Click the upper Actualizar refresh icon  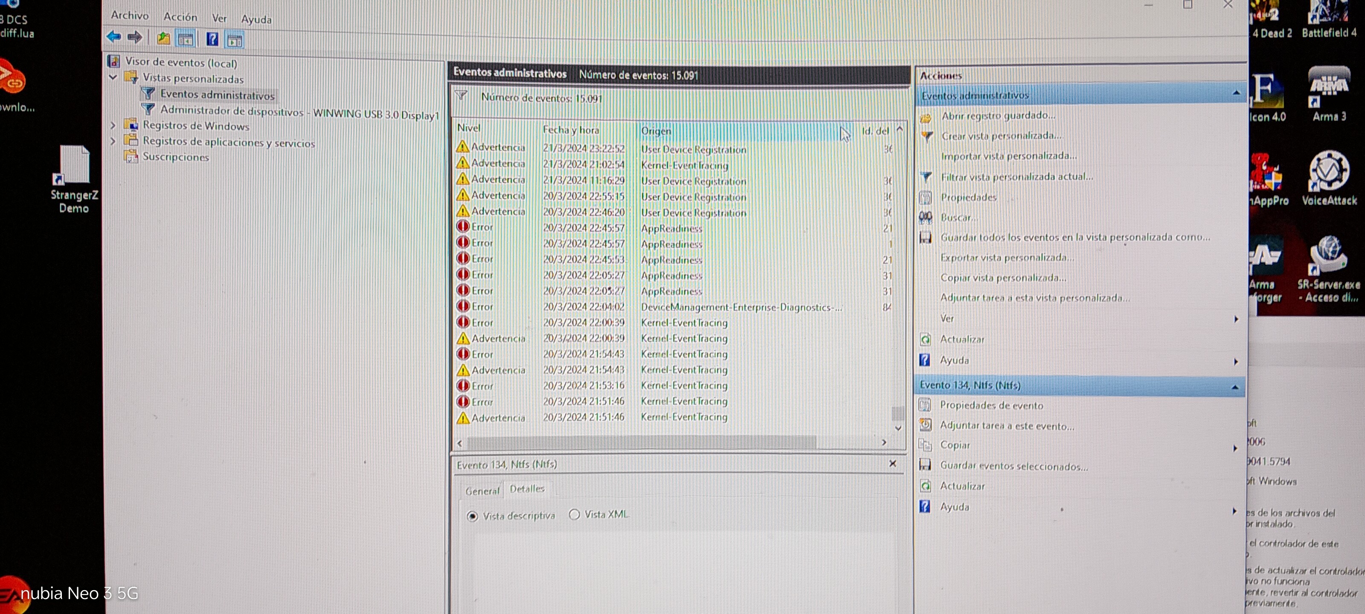pyautogui.click(x=925, y=339)
